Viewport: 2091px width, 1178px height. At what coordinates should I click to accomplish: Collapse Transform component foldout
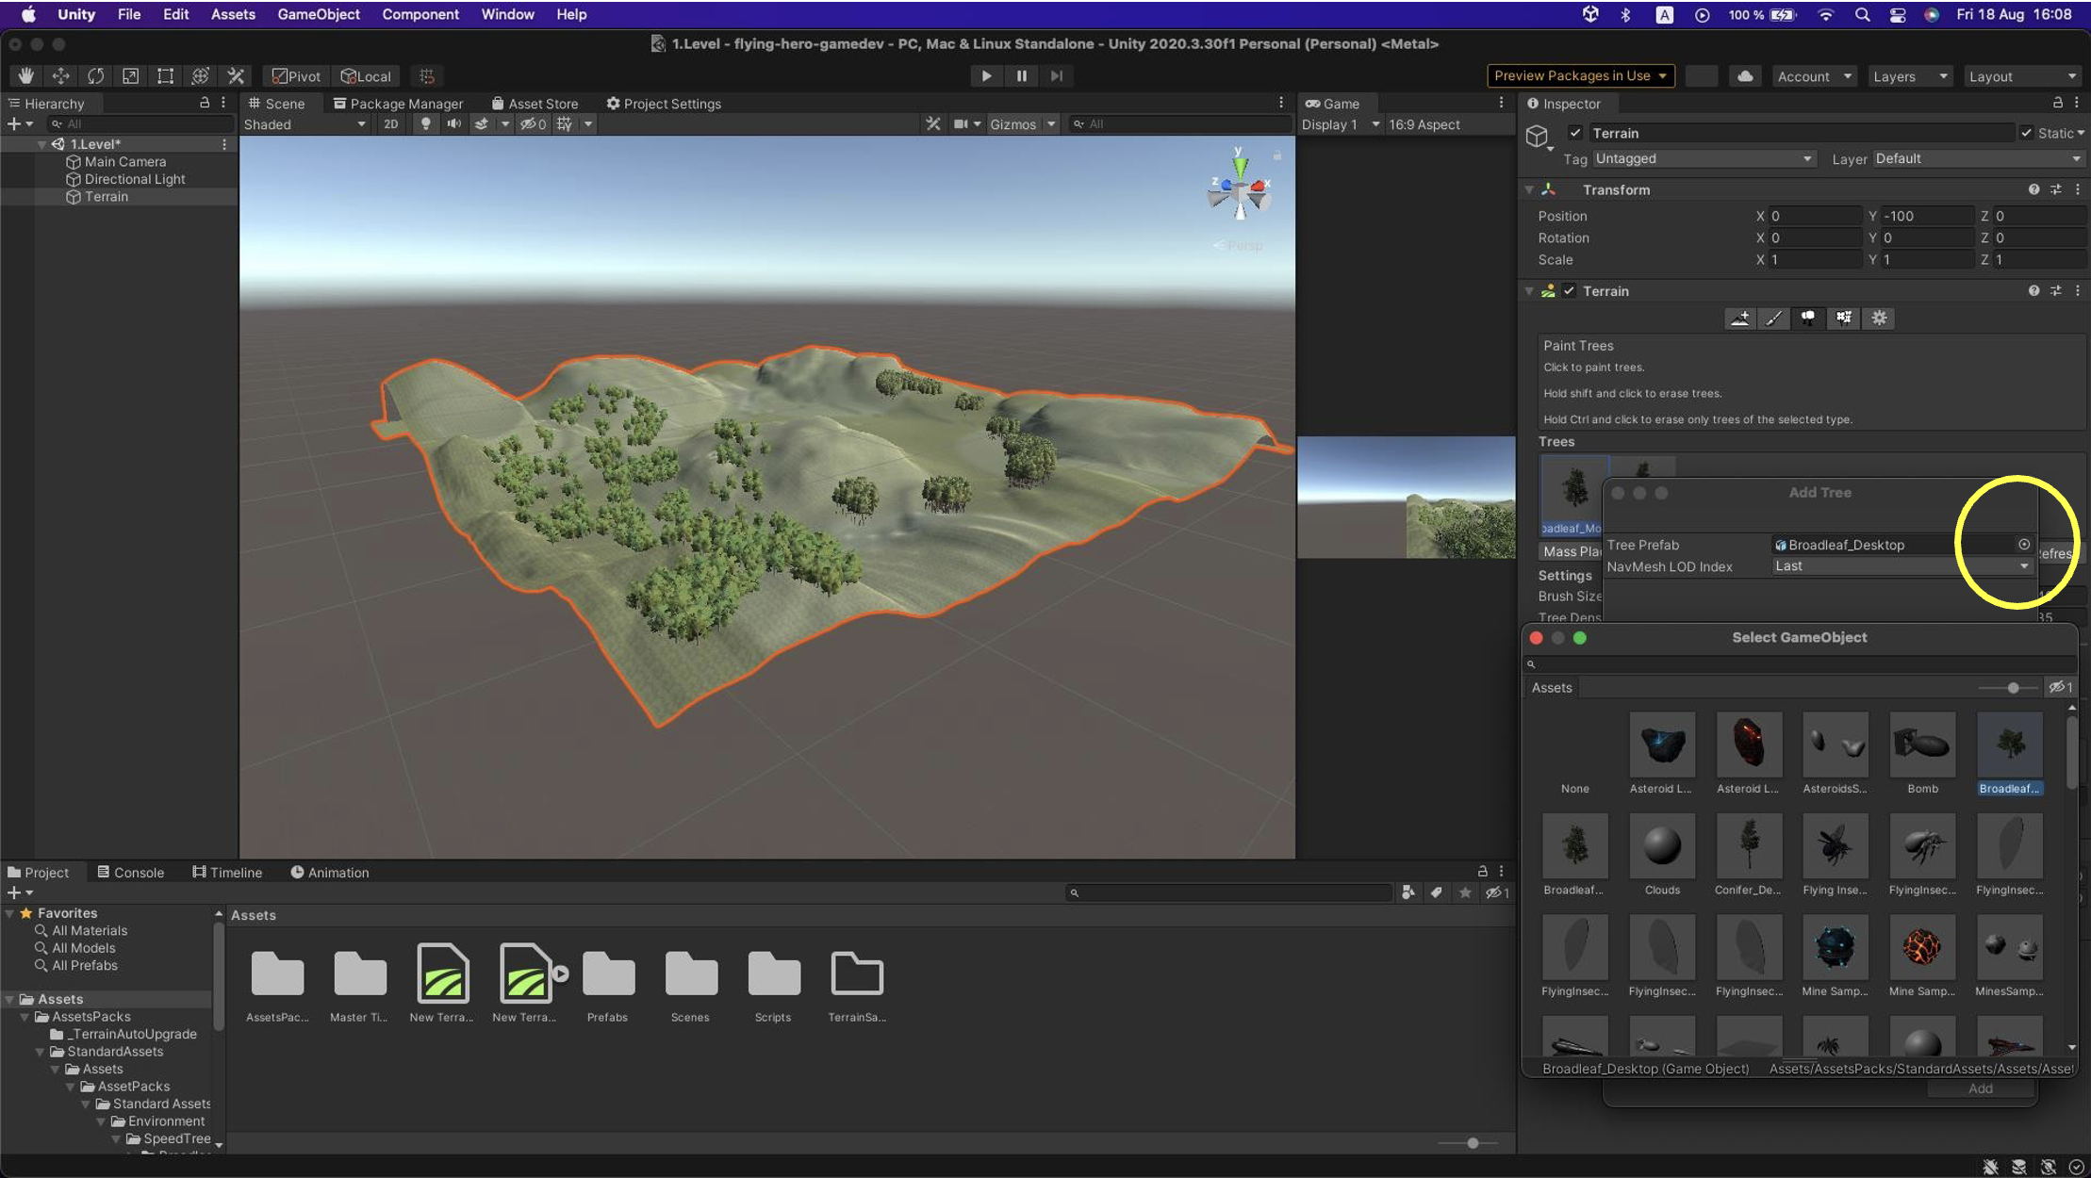[1529, 189]
